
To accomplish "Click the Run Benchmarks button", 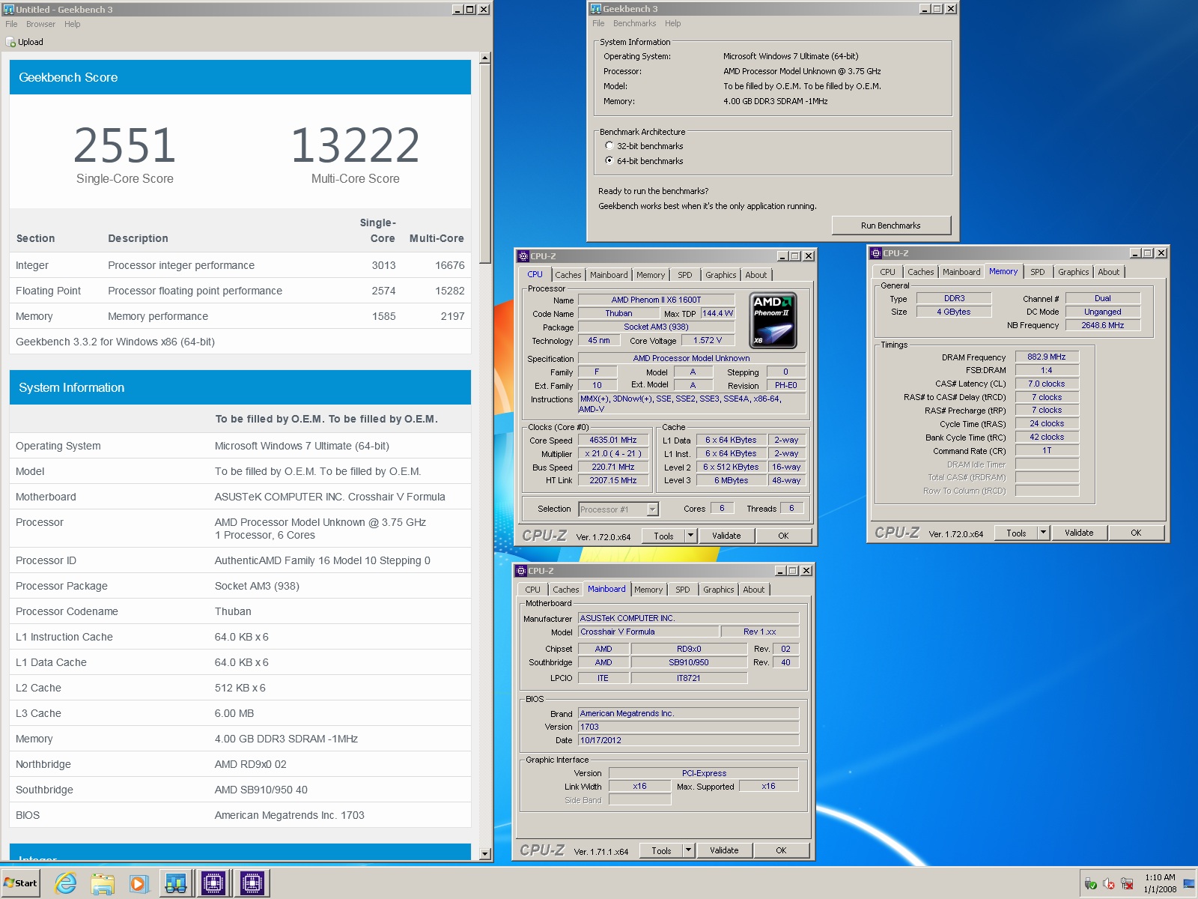I will [x=890, y=225].
